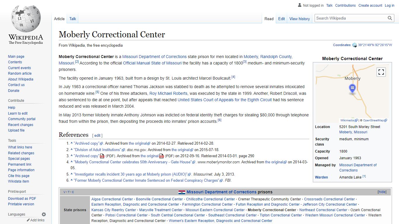Screen dimensions: 399x224
Task: Open the Read tab
Action: (x=269, y=19)
